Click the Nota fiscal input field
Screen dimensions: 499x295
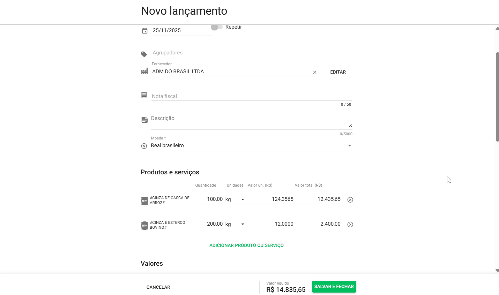point(251,96)
